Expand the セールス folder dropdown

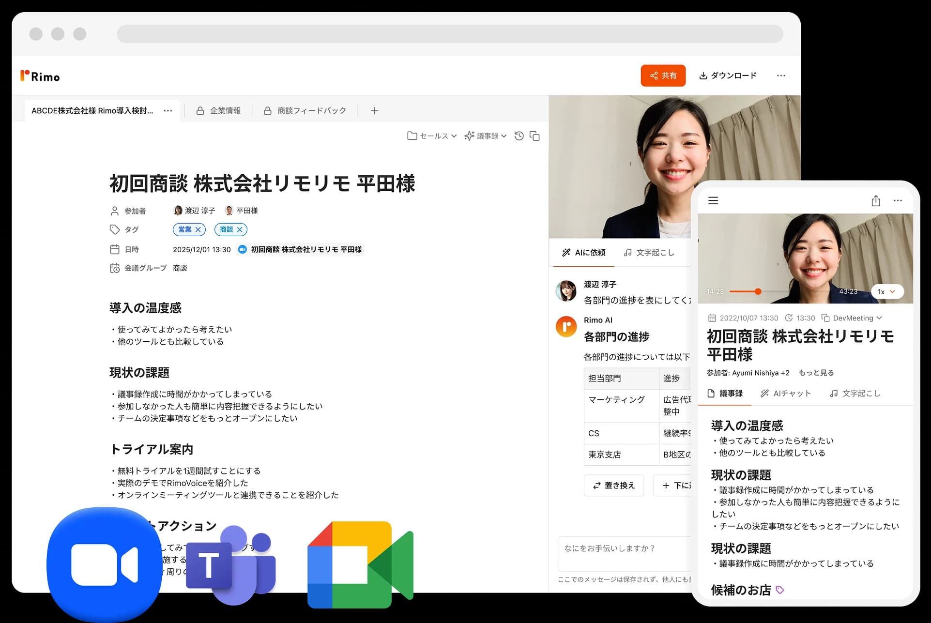[x=432, y=136]
